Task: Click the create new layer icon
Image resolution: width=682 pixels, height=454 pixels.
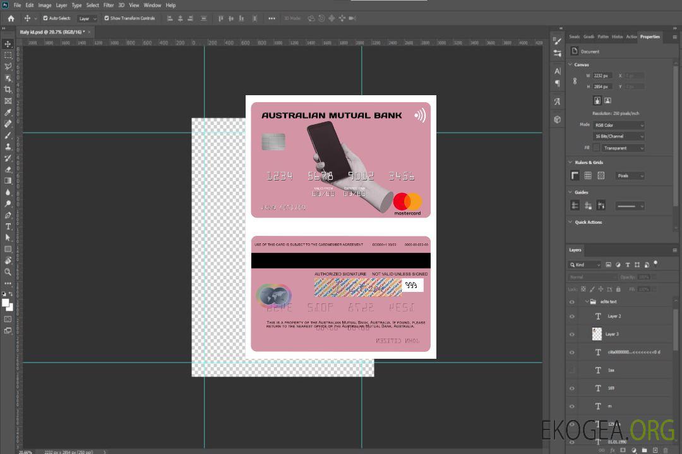Action: click(655, 450)
